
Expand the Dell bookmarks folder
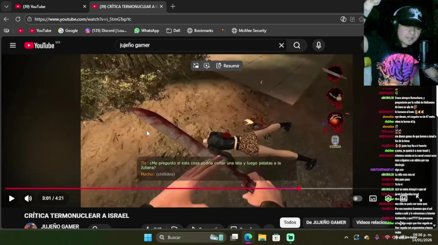click(x=173, y=31)
